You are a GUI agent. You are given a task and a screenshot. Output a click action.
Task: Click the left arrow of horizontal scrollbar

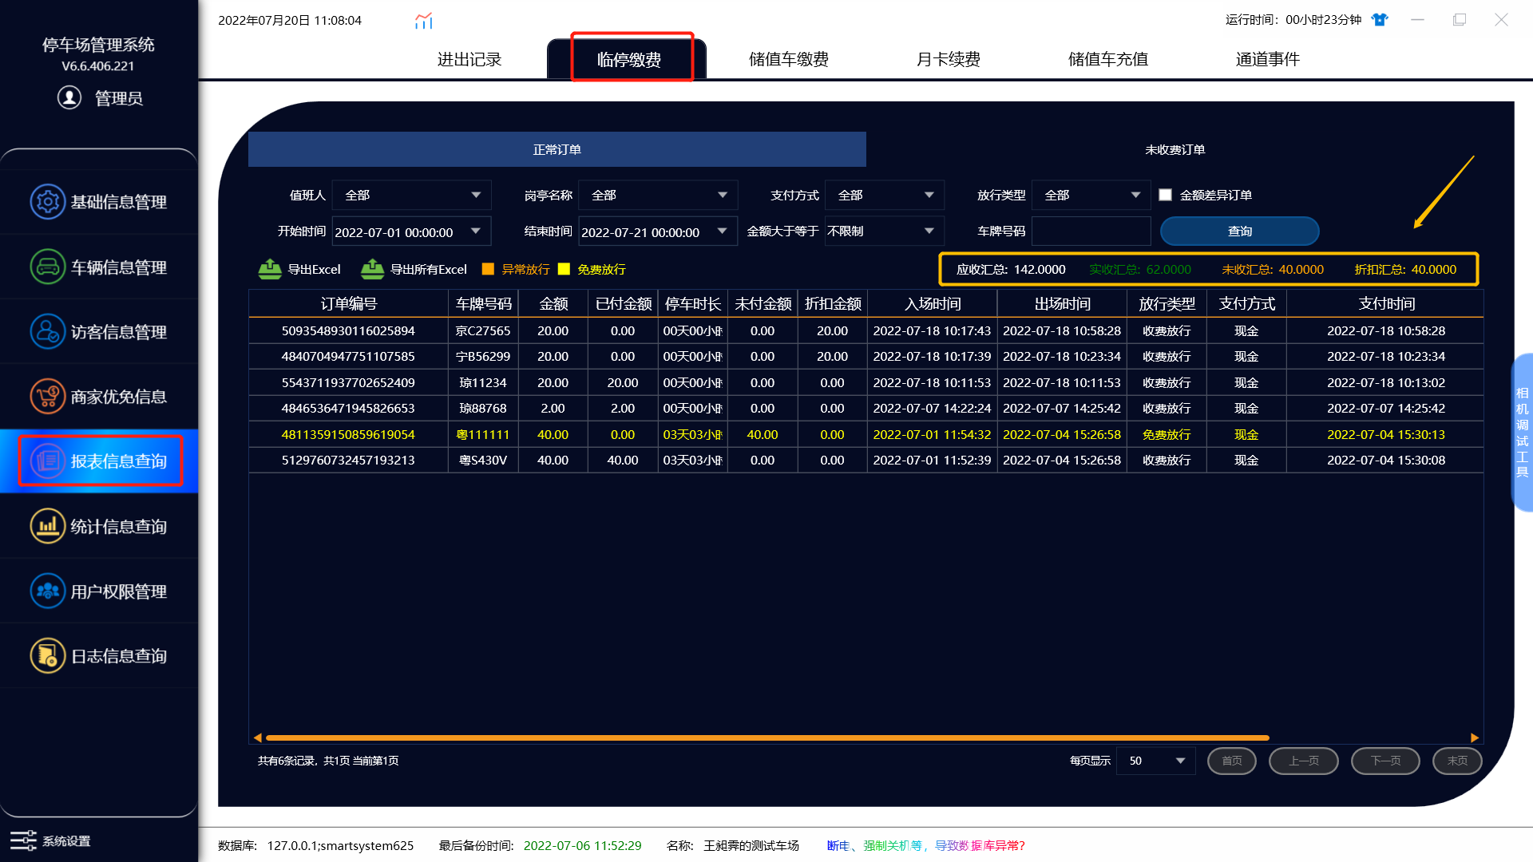(x=257, y=737)
